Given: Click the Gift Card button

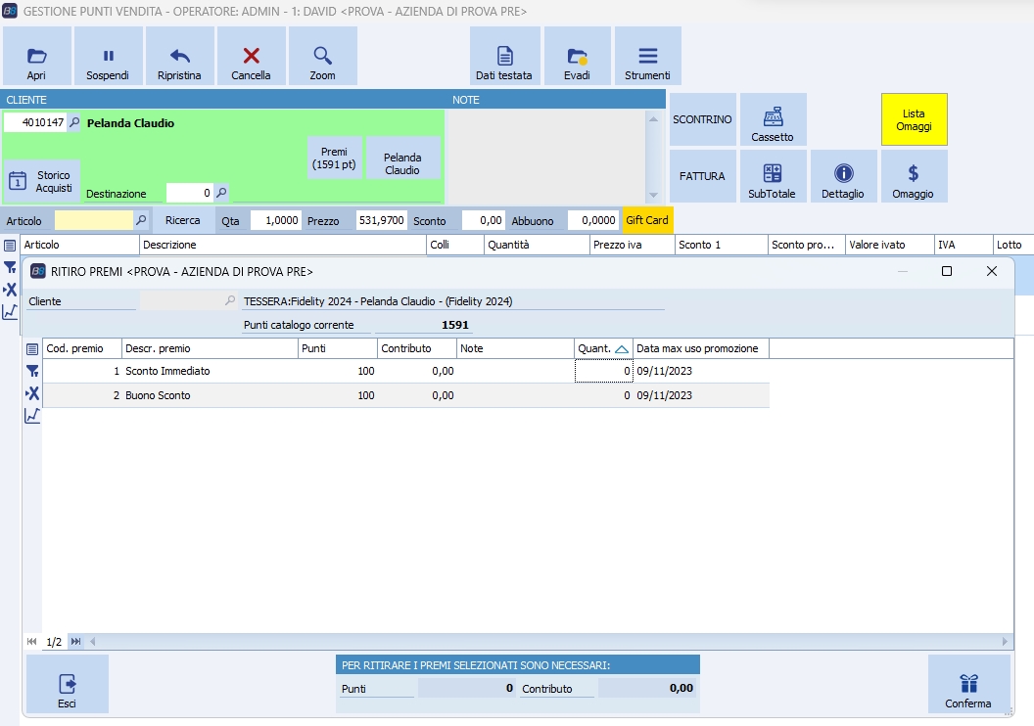Looking at the screenshot, I should [647, 221].
